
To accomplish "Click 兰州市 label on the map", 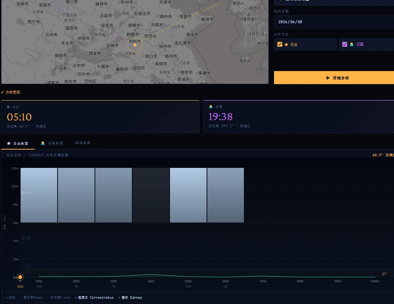I will tap(51, 34).
